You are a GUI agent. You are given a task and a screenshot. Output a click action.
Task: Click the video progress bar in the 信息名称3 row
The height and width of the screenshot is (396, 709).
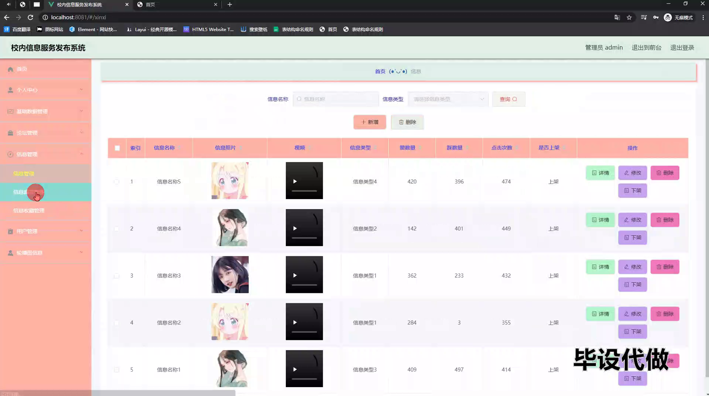pyautogui.click(x=304, y=285)
